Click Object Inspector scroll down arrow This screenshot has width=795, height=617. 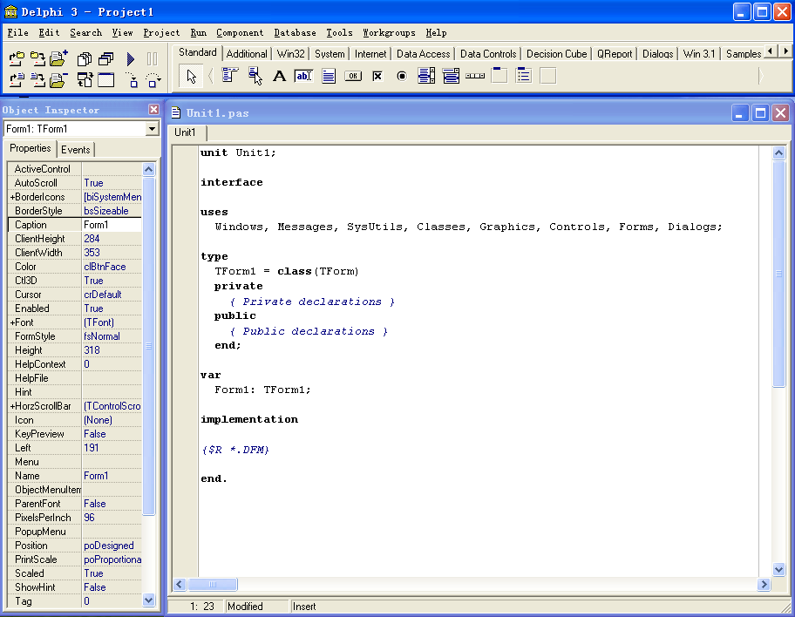pos(148,600)
